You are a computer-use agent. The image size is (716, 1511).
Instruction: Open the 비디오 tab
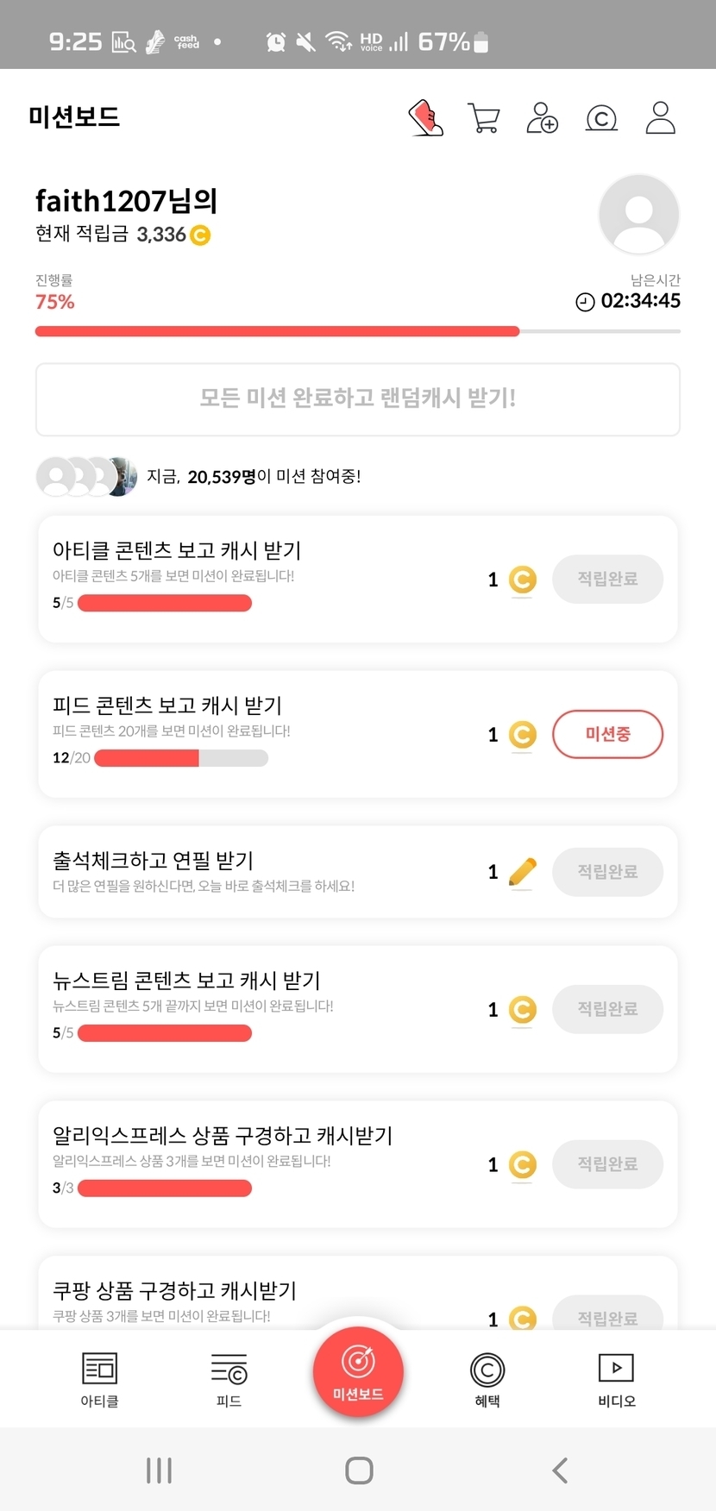[x=616, y=1378]
